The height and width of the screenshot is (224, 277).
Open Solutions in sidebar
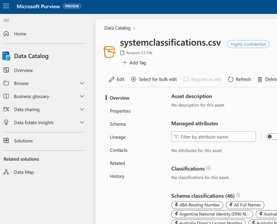pos(23,141)
